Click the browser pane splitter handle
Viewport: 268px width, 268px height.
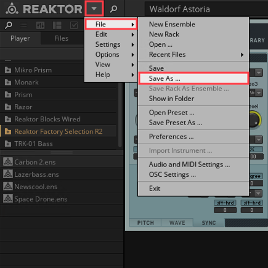[62, 153]
